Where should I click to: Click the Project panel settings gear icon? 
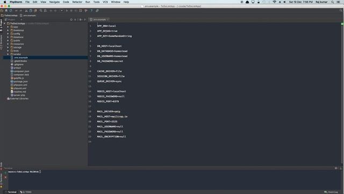[x=80, y=19]
